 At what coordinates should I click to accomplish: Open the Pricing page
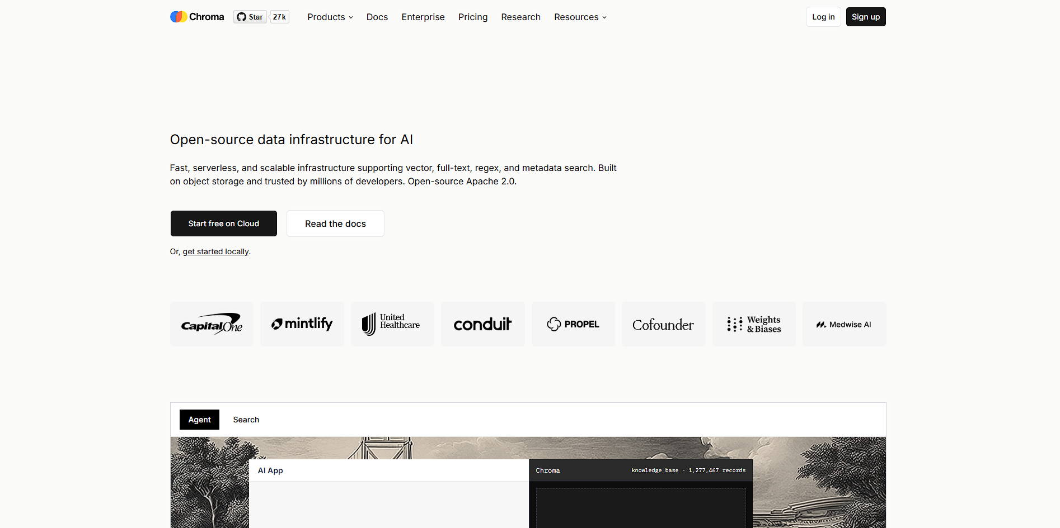point(473,17)
